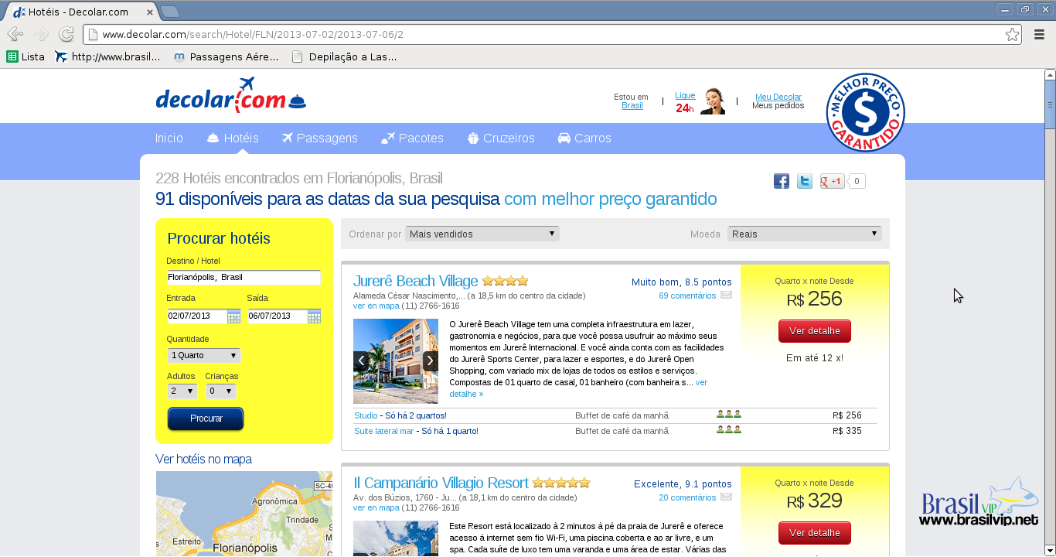The width and height of the screenshot is (1056, 557).
Task: Select the Suite lateral mar room link
Action: tap(383, 431)
